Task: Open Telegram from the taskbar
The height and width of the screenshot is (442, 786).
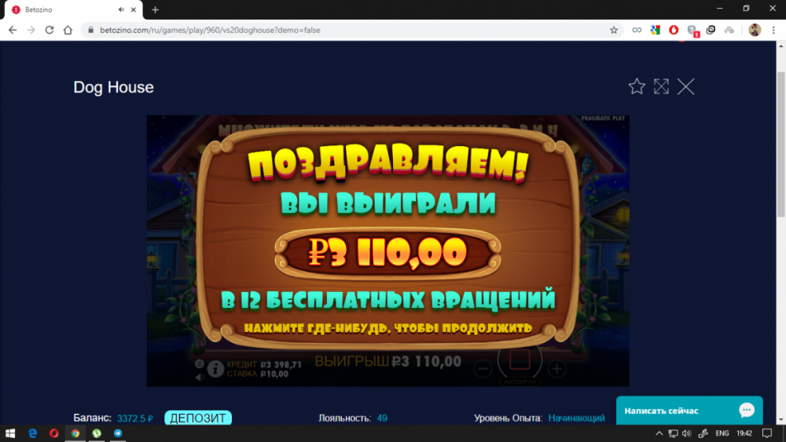Action: 118,433
